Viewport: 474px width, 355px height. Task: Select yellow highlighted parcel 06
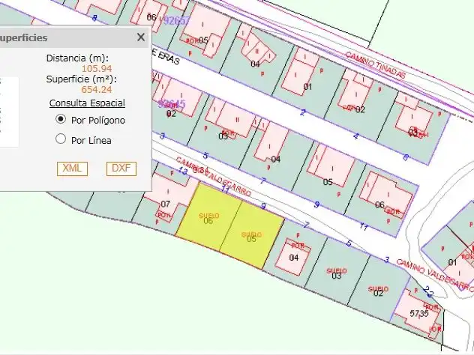(x=208, y=218)
